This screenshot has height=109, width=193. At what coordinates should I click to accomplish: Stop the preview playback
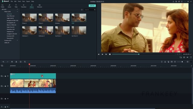tap(110, 54)
